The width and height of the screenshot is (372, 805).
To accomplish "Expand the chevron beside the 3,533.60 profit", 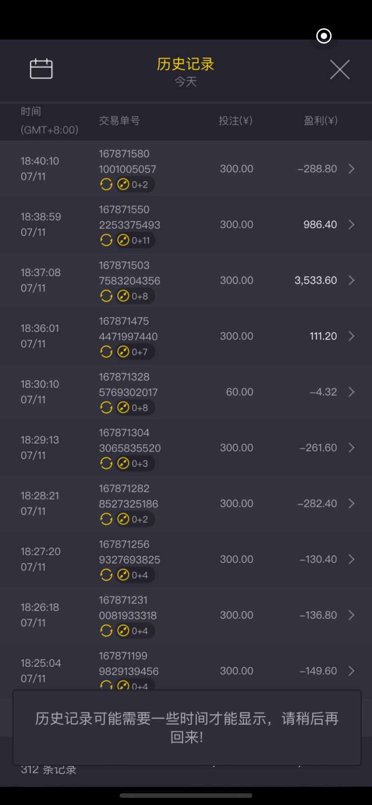I will pos(352,280).
